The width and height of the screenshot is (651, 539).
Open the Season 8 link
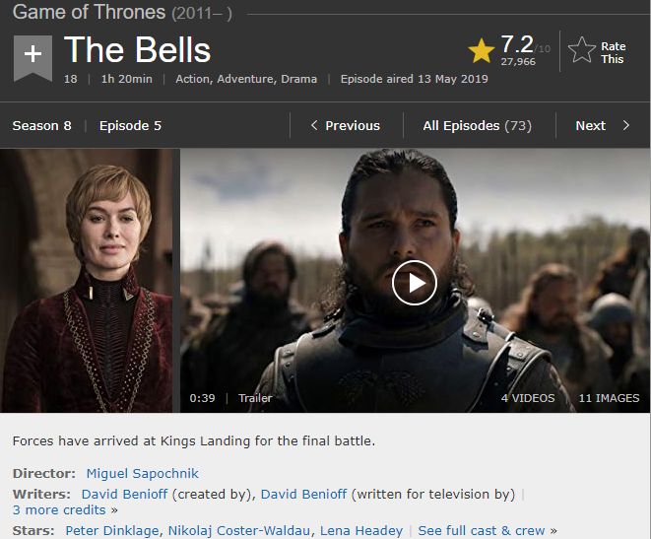tap(42, 125)
